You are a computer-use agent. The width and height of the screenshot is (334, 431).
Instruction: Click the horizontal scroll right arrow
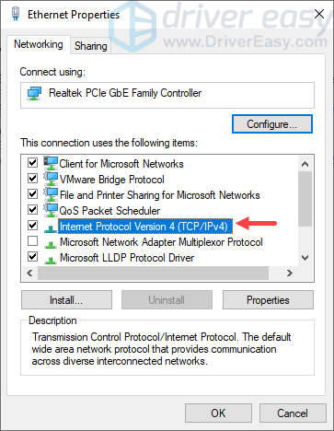[x=289, y=273]
